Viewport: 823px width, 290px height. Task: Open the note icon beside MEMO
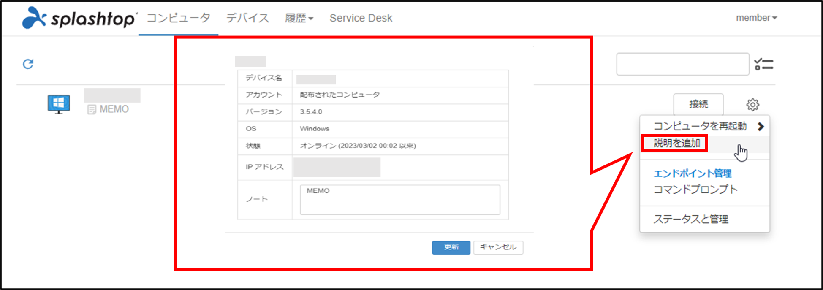click(92, 110)
